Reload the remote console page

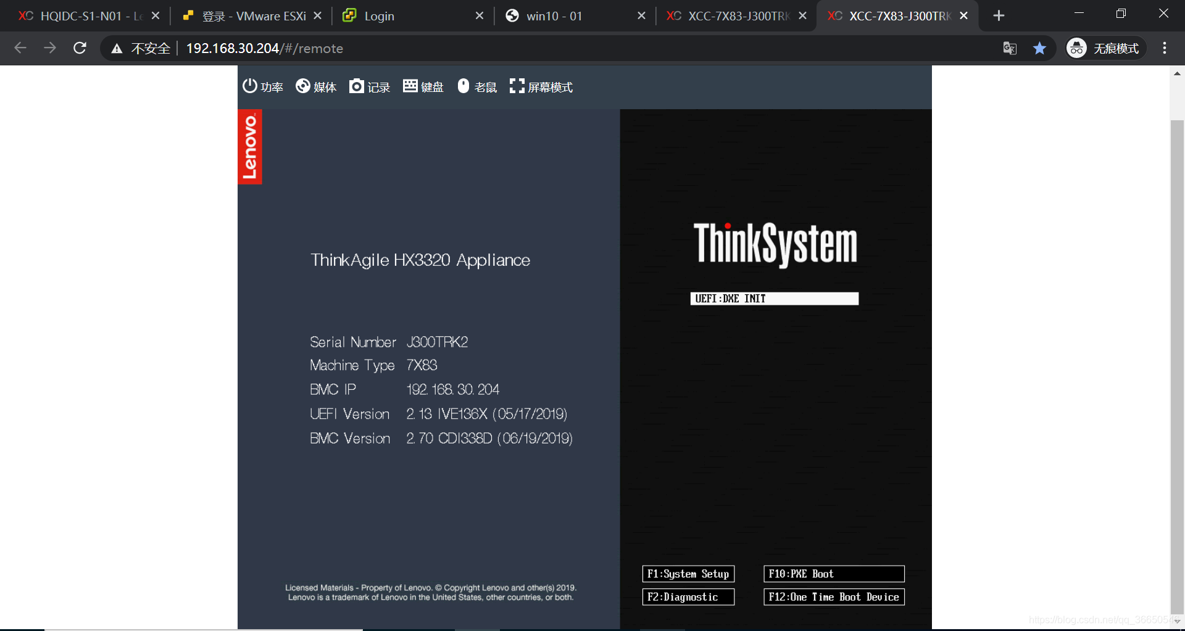80,48
